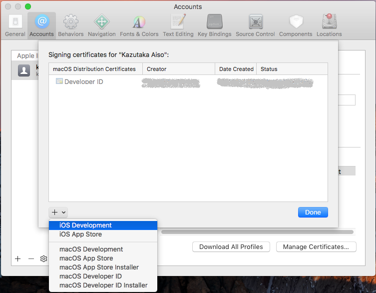
Task: Open the Locations preferences pane
Action: [329, 25]
